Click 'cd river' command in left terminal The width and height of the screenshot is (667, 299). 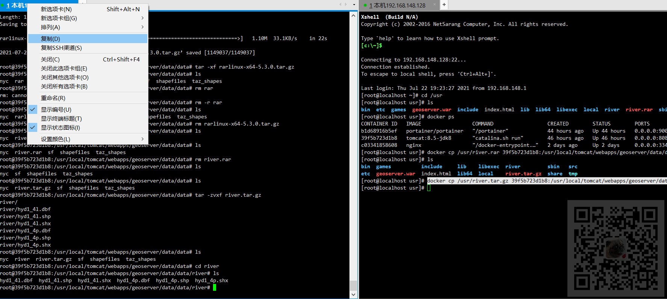click(x=207, y=266)
